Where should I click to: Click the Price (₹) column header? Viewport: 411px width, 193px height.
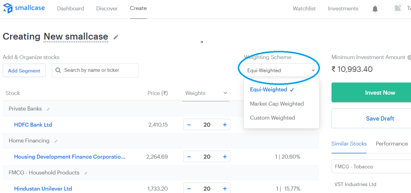point(157,93)
